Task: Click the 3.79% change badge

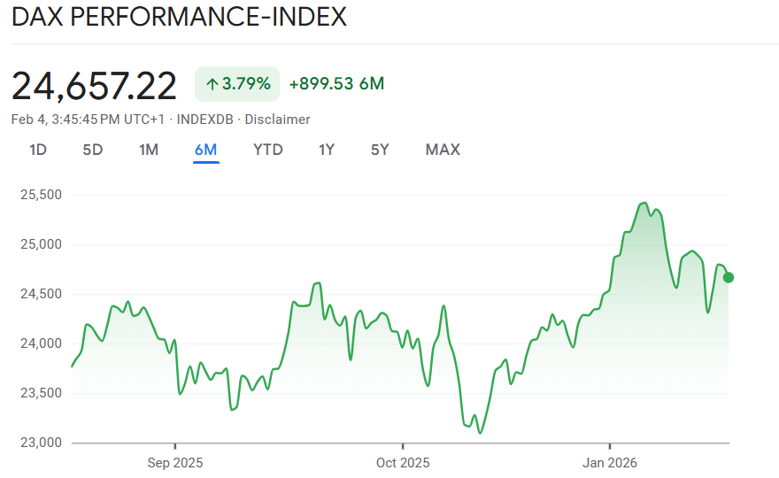Action: pyautogui.click(x=237, y=84)
